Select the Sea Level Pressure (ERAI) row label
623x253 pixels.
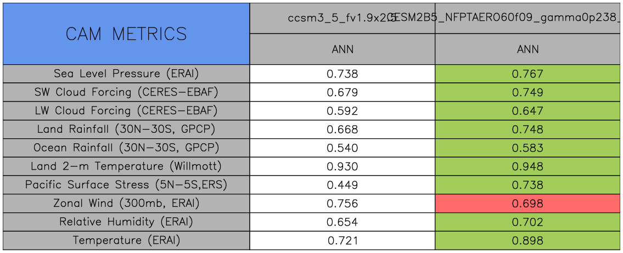coord(126,74)
